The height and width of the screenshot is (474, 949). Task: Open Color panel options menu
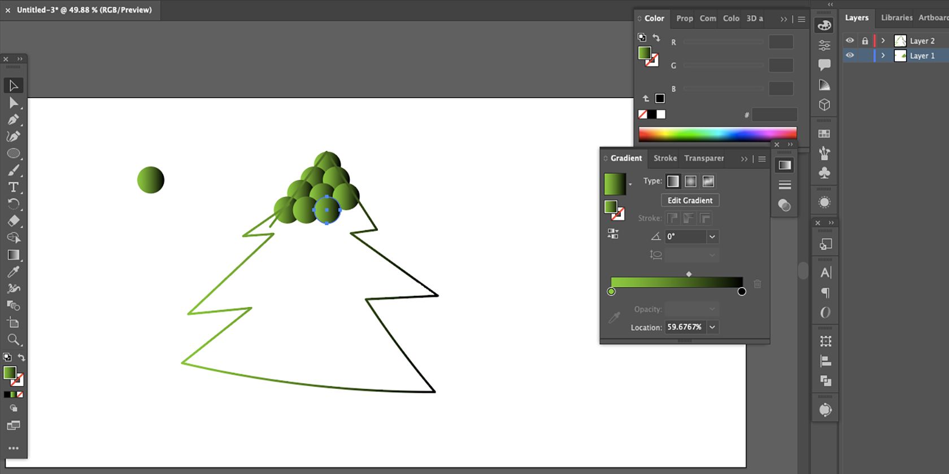click(801, 19)
